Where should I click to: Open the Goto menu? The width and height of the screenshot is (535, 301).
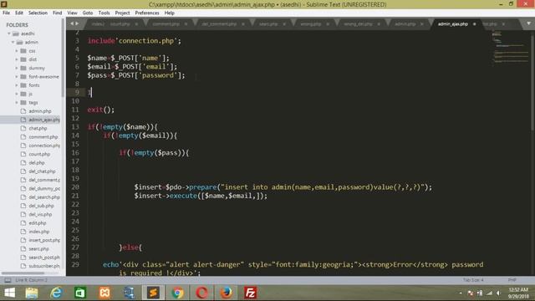point(88,13)
